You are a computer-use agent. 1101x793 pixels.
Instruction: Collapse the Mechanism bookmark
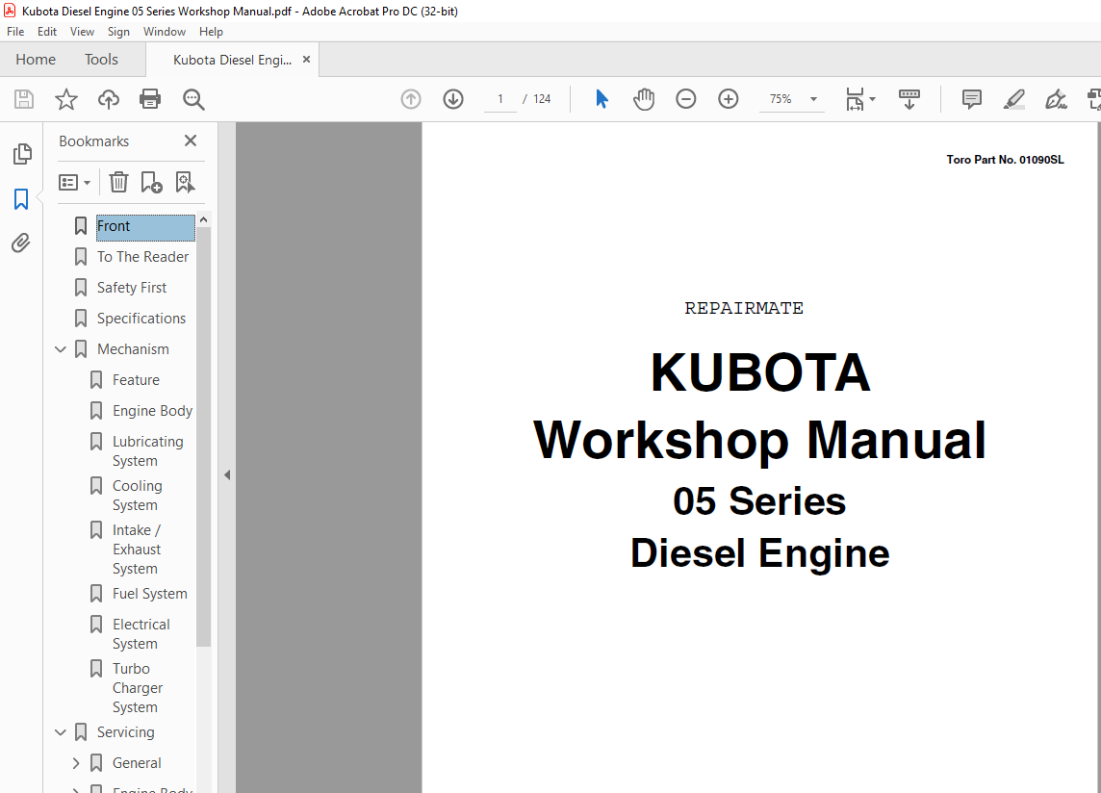click(x=61, y=349)
